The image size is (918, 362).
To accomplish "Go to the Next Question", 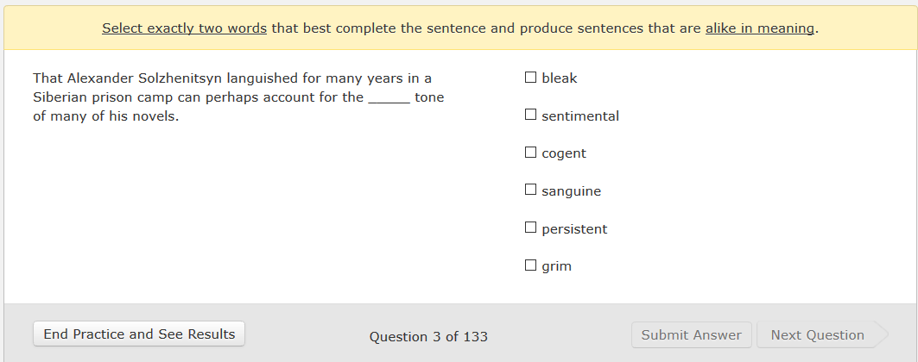I will 817,335.
